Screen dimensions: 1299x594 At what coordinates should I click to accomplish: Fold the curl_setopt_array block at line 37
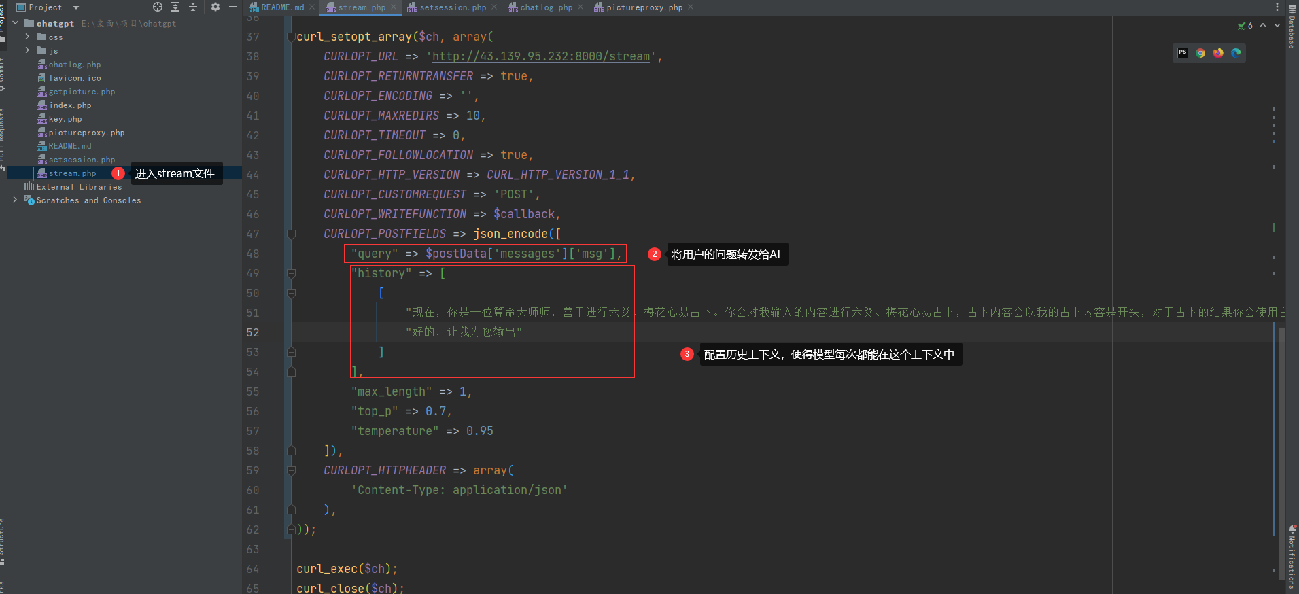(x=291, y=37)
